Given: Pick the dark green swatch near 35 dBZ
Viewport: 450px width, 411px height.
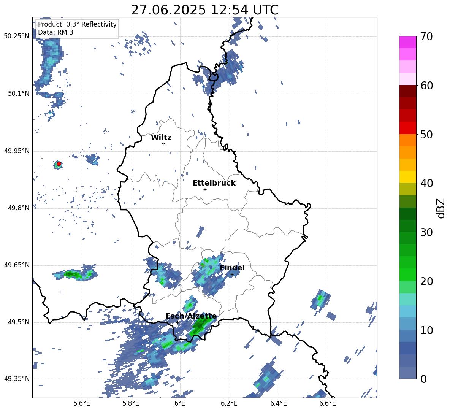Looking at the screenshot, I should pos(407,214).
